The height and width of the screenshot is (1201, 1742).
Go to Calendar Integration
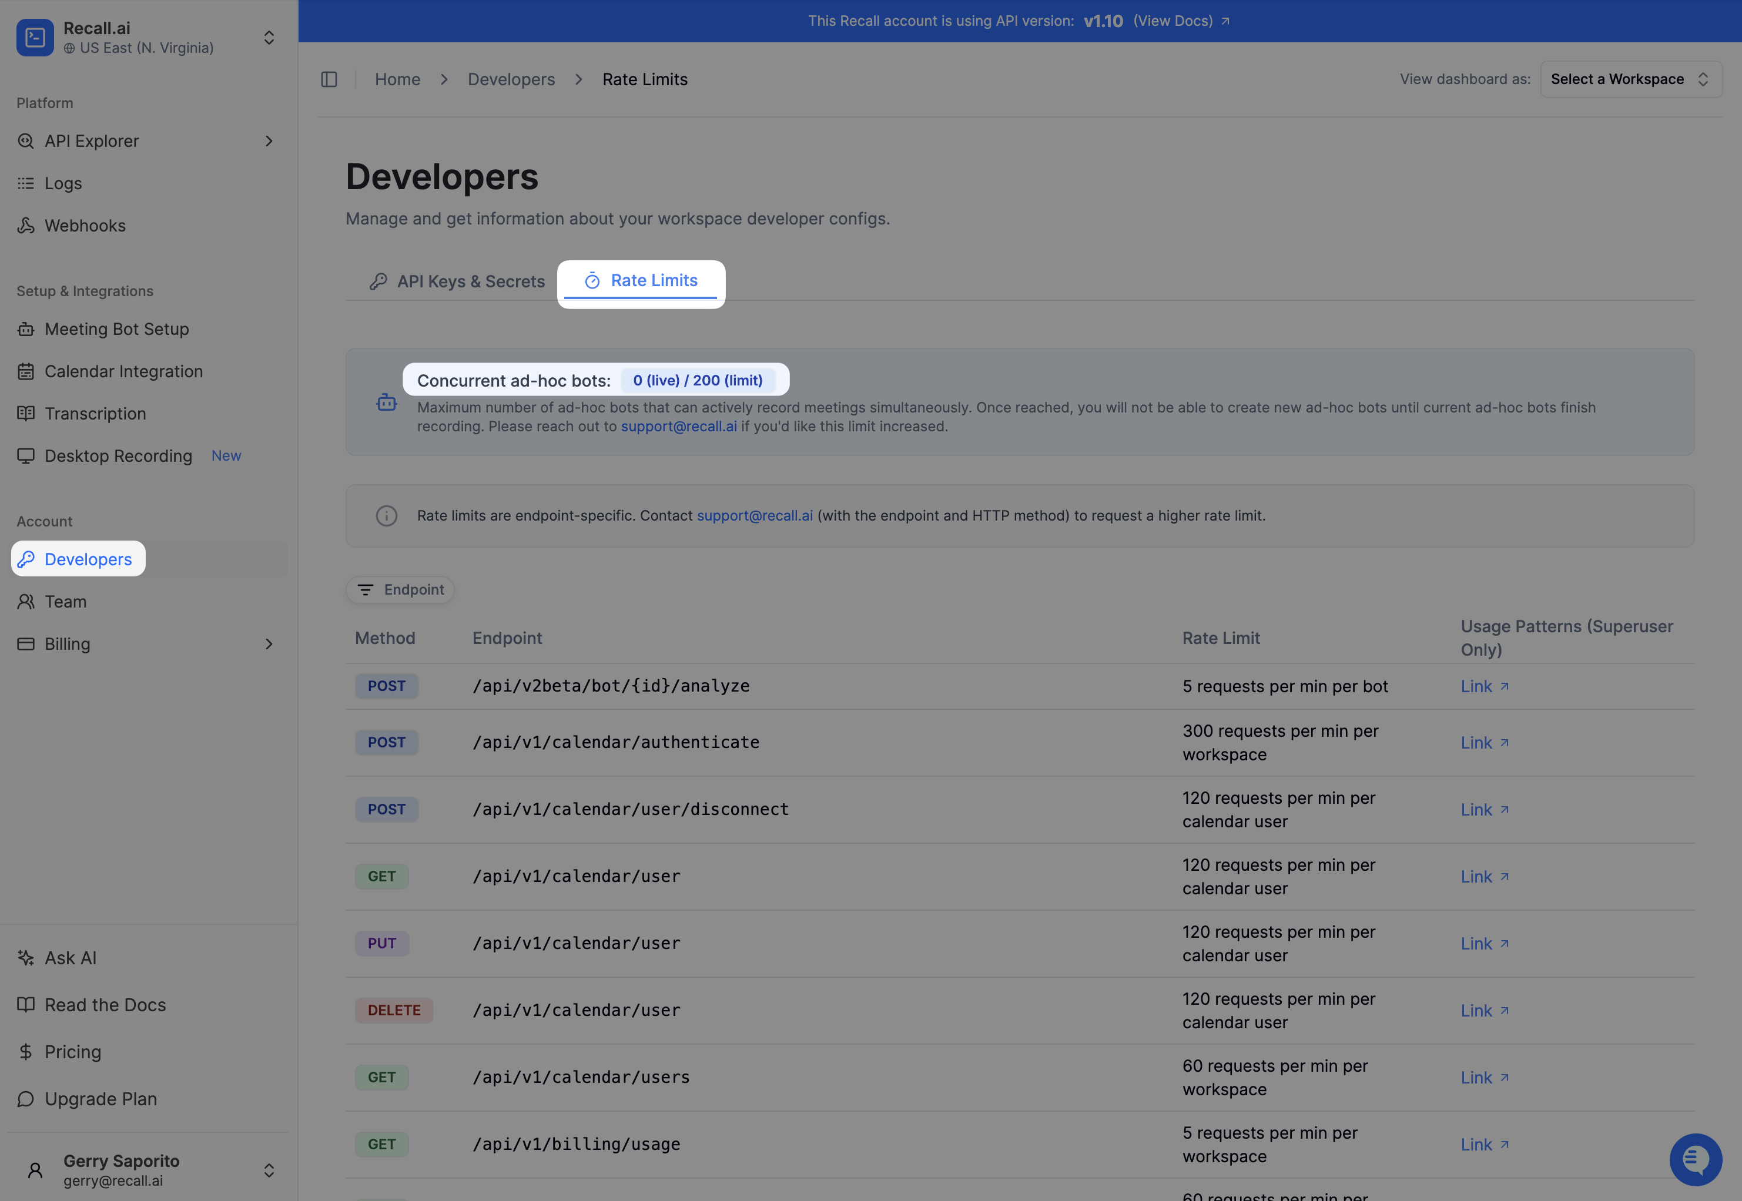click(x=123, y=372)
